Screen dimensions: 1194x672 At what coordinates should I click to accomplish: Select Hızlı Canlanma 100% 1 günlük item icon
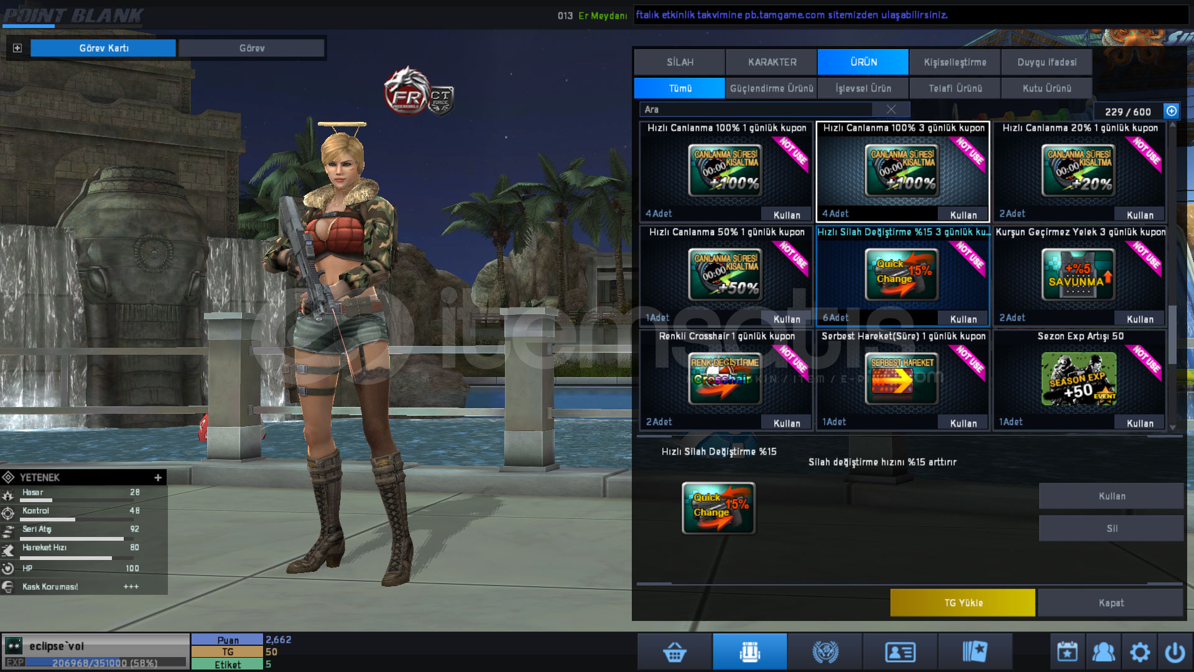(724, 170)
